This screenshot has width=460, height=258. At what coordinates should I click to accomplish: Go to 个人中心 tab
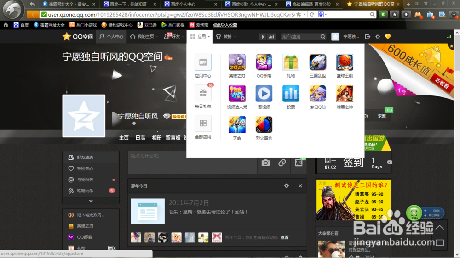point(111,37)
